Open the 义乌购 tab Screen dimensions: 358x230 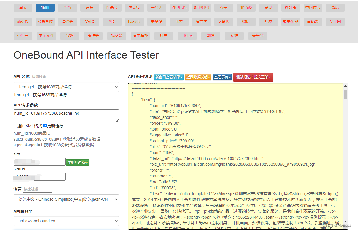223,22
